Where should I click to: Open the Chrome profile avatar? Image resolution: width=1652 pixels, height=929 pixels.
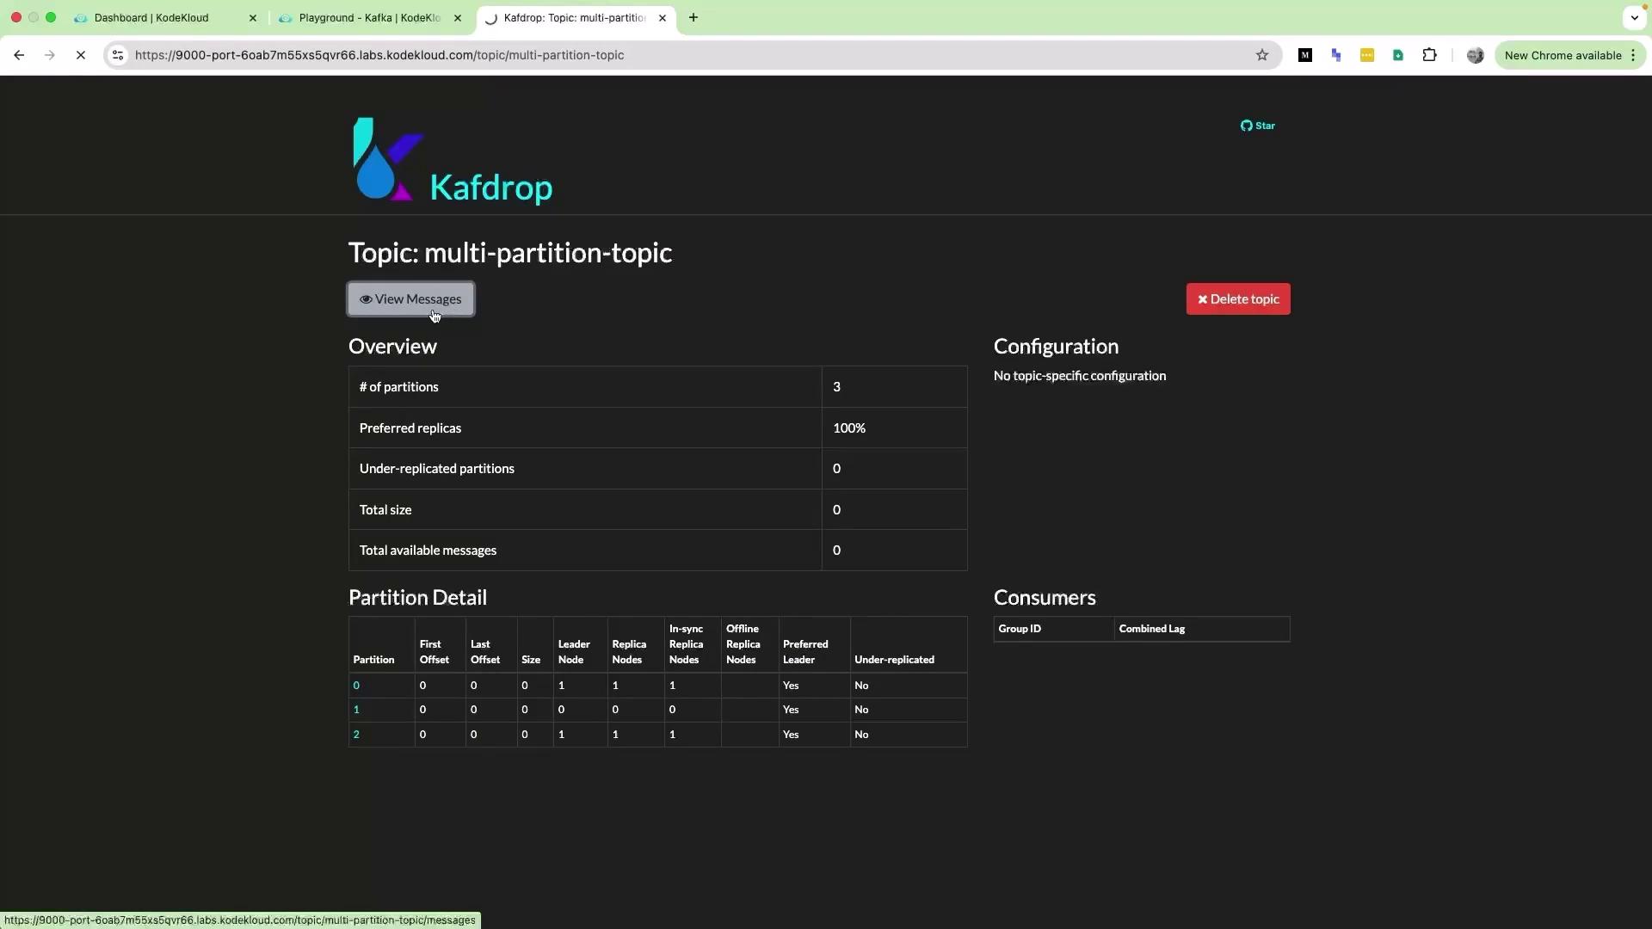click(1475, 55)
